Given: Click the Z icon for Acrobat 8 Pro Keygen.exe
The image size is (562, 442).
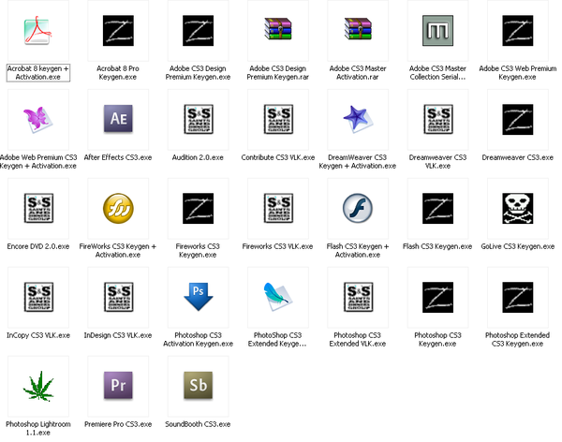Looking at the screenshot, I should click(118, 31).
